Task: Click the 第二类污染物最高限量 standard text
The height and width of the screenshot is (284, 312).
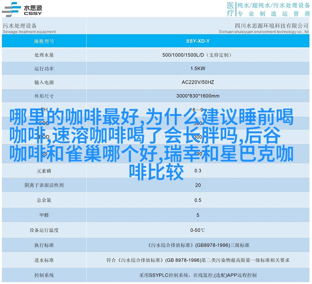Action: [226, 260]
